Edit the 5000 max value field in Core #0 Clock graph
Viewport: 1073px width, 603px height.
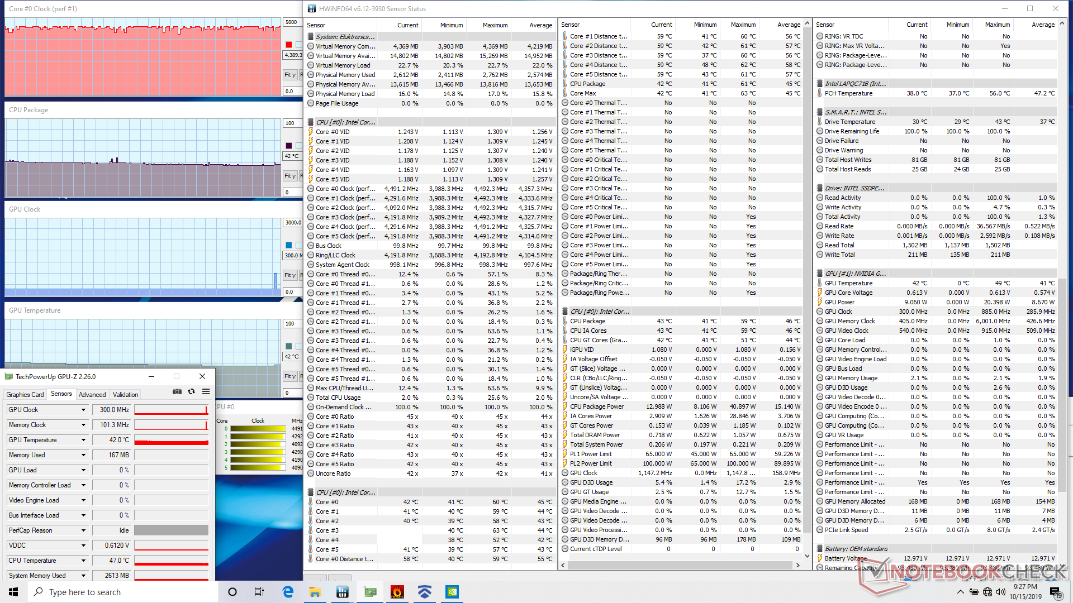(x=292, y=22)
